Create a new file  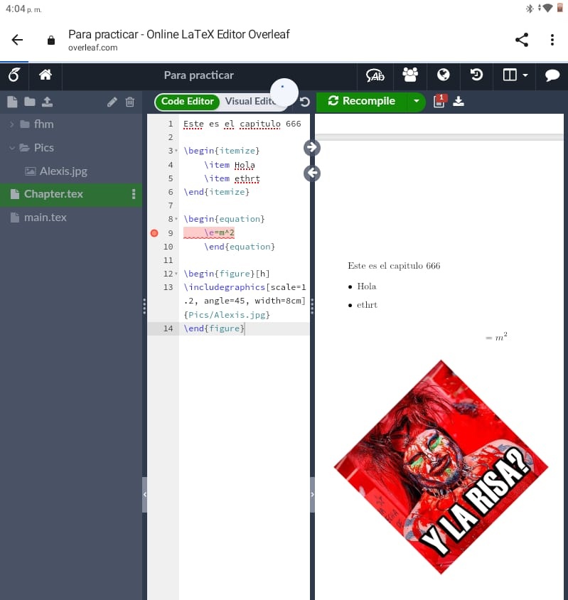pos(12,102)
